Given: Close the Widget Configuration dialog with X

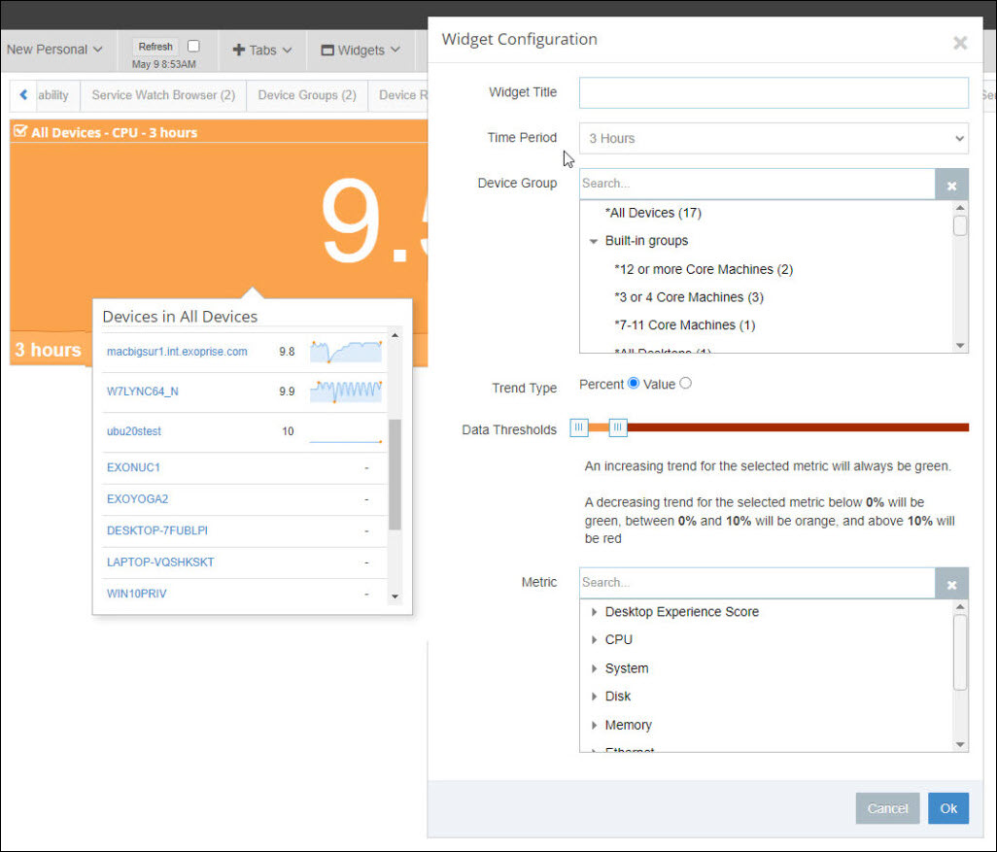Looking at the screenshot, I should 960,43.
